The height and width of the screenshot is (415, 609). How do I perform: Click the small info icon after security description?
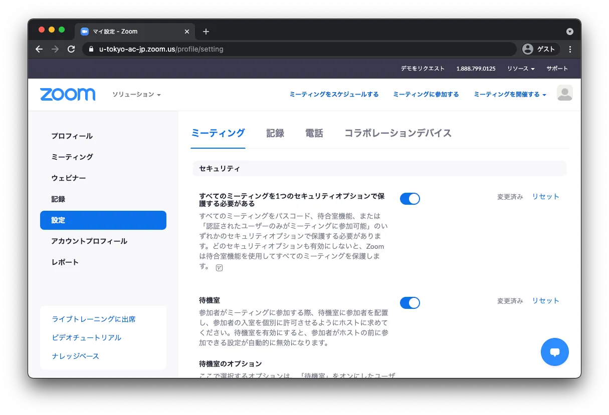pos(219,268)
